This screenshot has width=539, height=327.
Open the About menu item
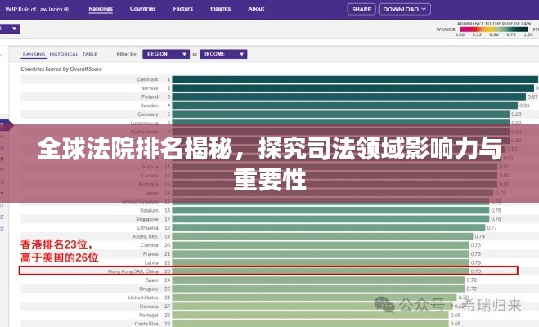256,9
